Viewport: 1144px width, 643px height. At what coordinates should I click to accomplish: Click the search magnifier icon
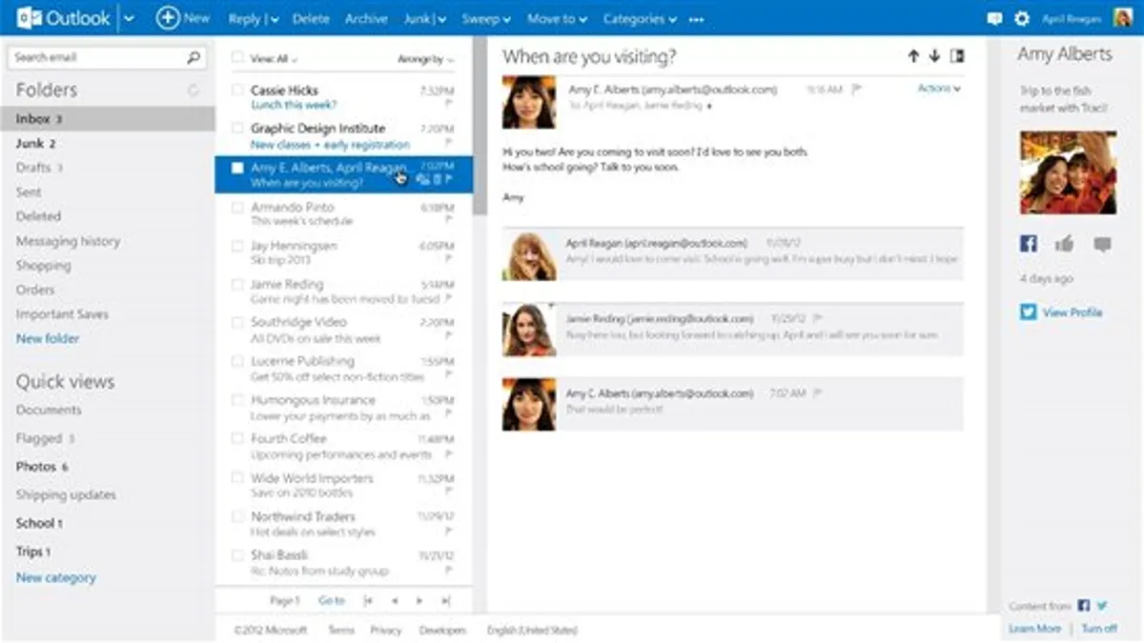coord(193,57)
